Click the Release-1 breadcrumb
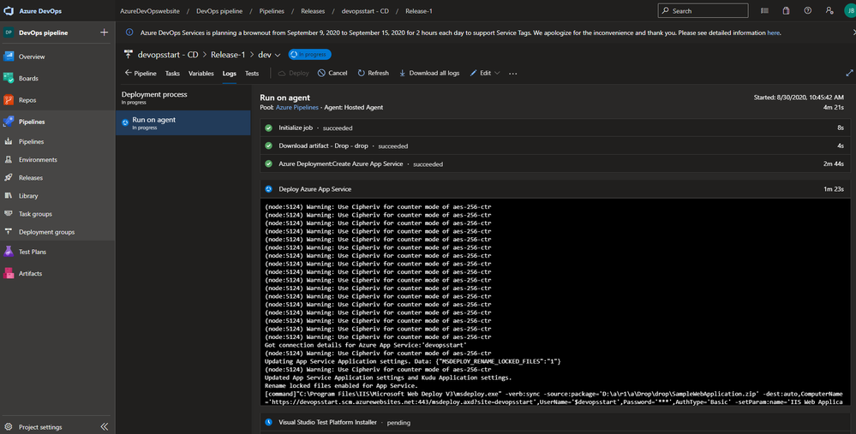This screenshot has height=434, width=856. pyautogui.click(x=419, y=11)
